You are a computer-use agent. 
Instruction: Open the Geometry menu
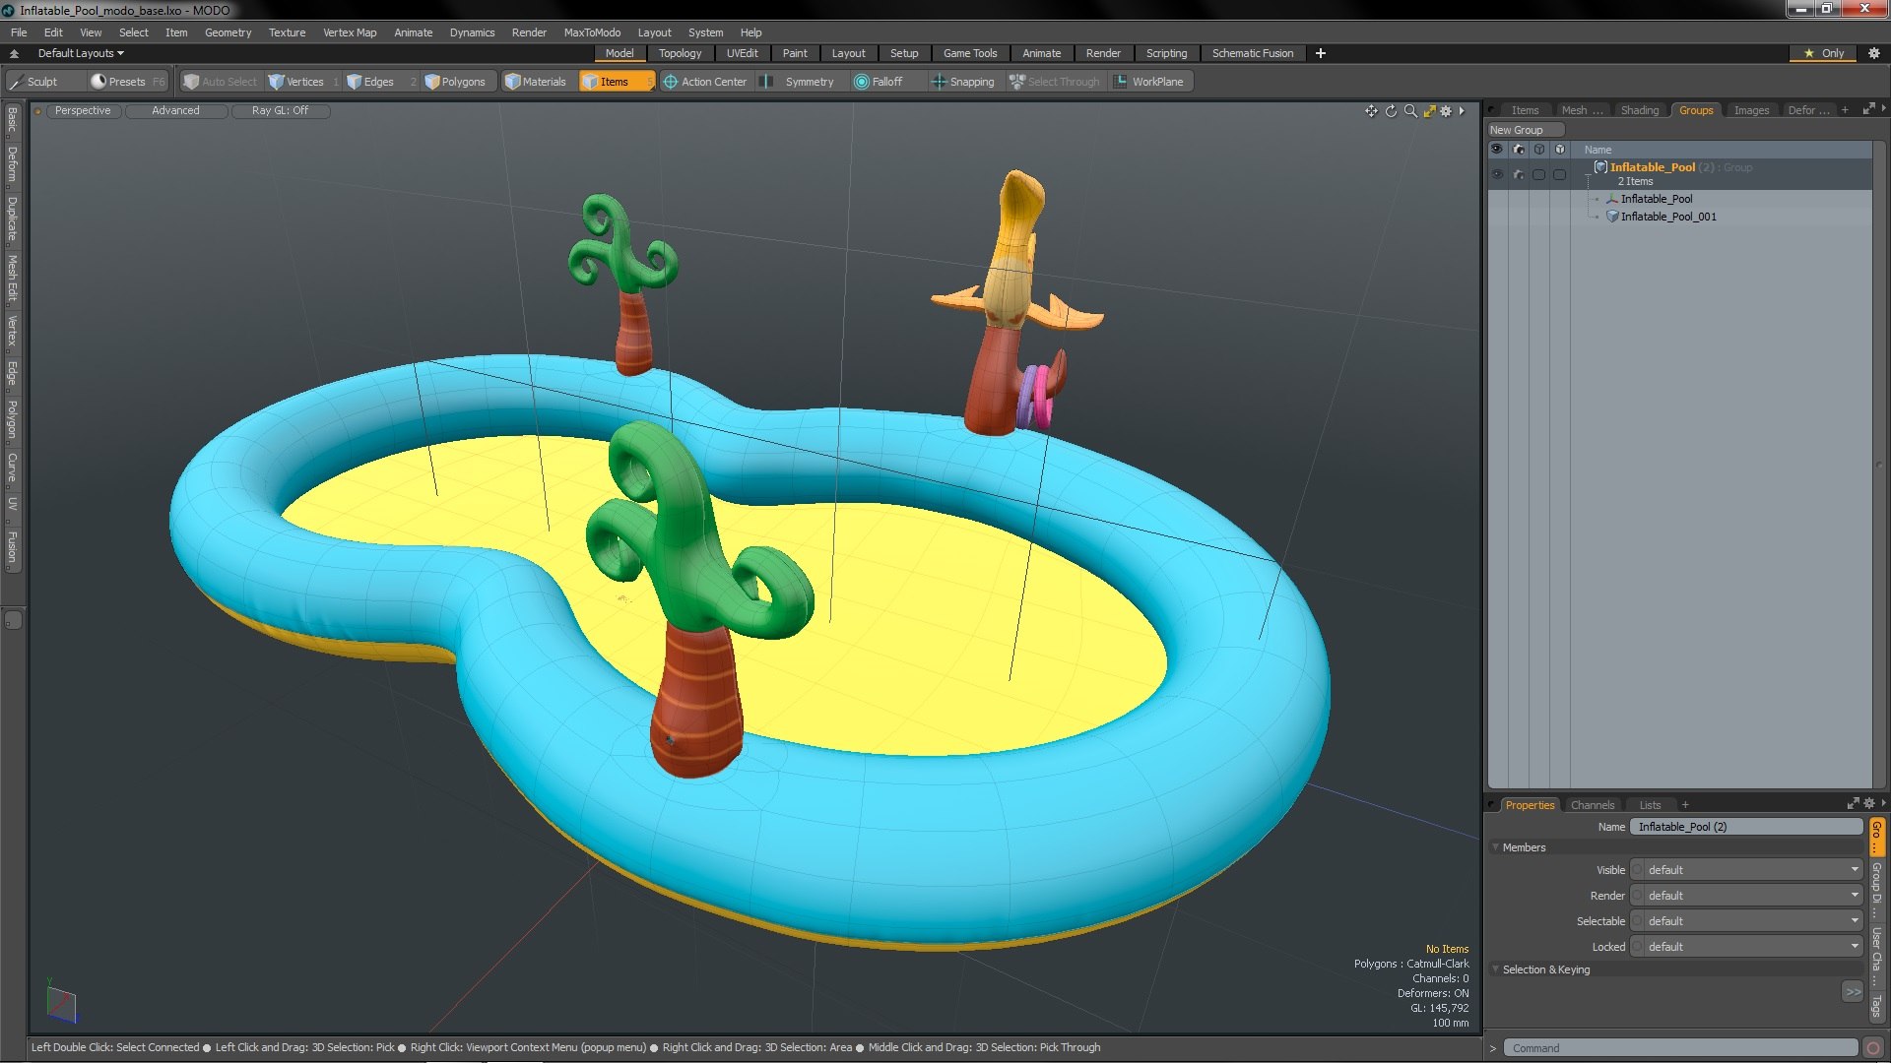click(x=228, y=32)
